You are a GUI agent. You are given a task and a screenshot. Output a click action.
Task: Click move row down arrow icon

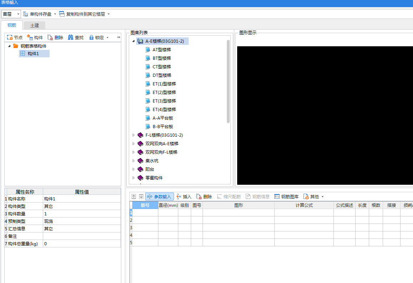click(141, 196)
